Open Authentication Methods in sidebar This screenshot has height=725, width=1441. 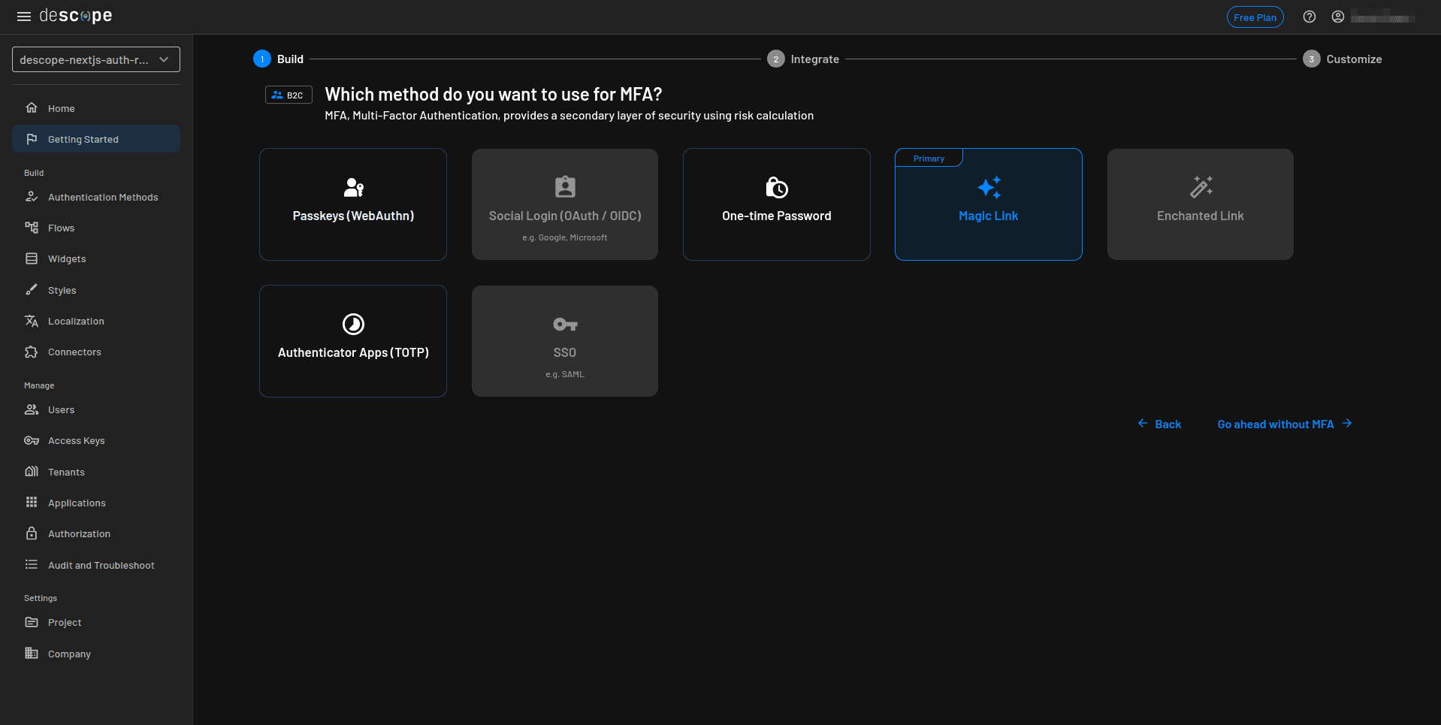103,197
